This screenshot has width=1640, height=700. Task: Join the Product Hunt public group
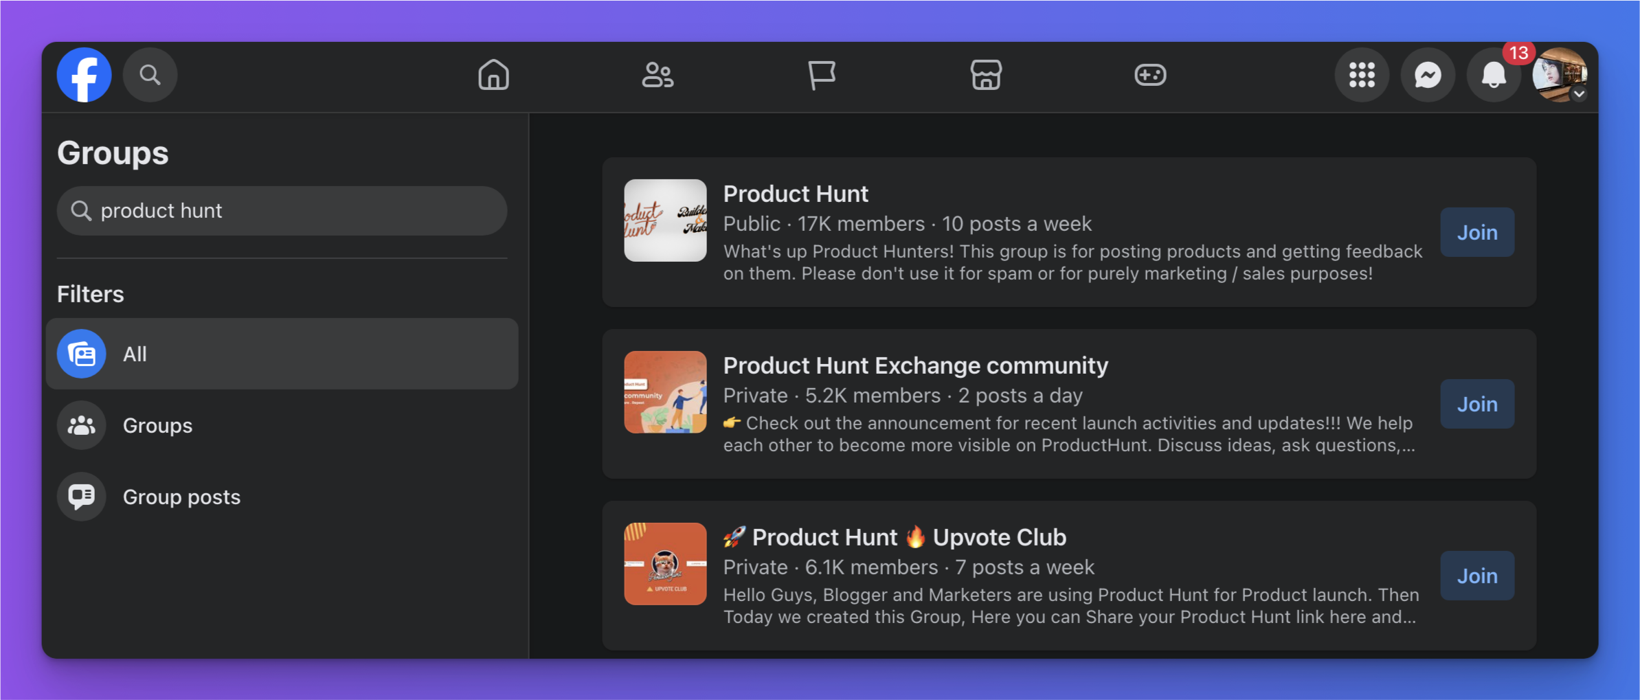click(x=1477, y=232)
